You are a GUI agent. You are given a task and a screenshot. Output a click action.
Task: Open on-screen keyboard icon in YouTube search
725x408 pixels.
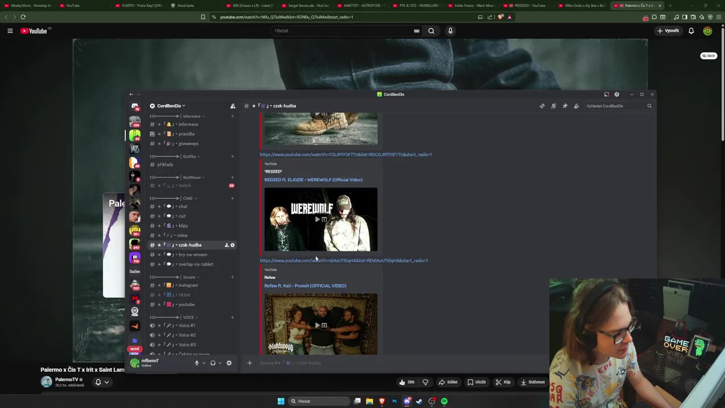tap(416, 31)
